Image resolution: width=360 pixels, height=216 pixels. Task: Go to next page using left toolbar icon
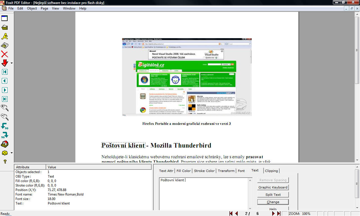[x=4, y=90]
